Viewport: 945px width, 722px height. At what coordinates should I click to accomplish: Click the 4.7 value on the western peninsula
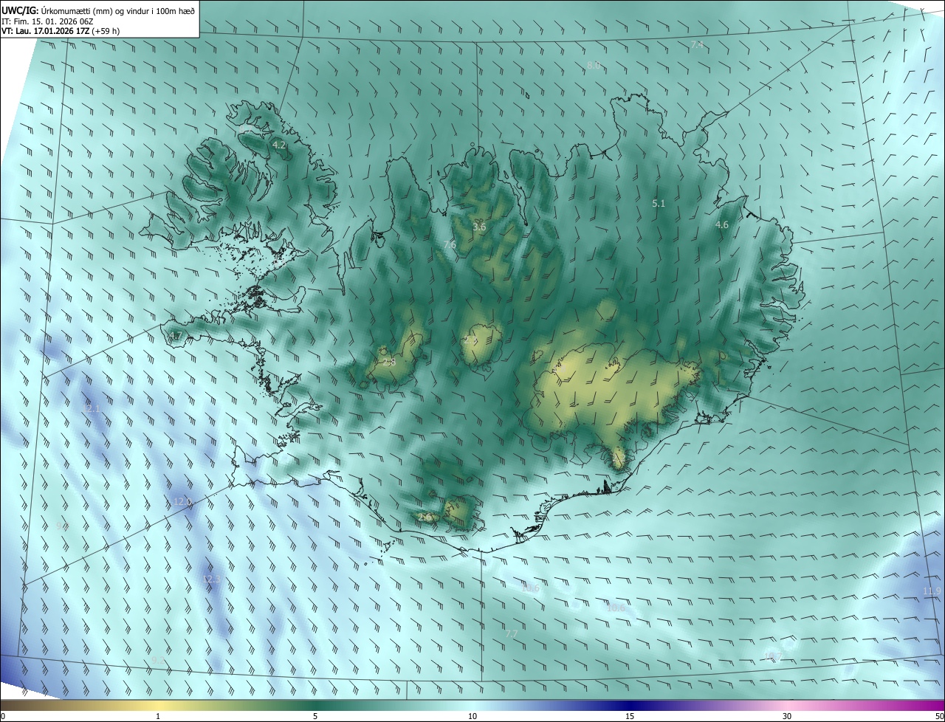(175, 337)
